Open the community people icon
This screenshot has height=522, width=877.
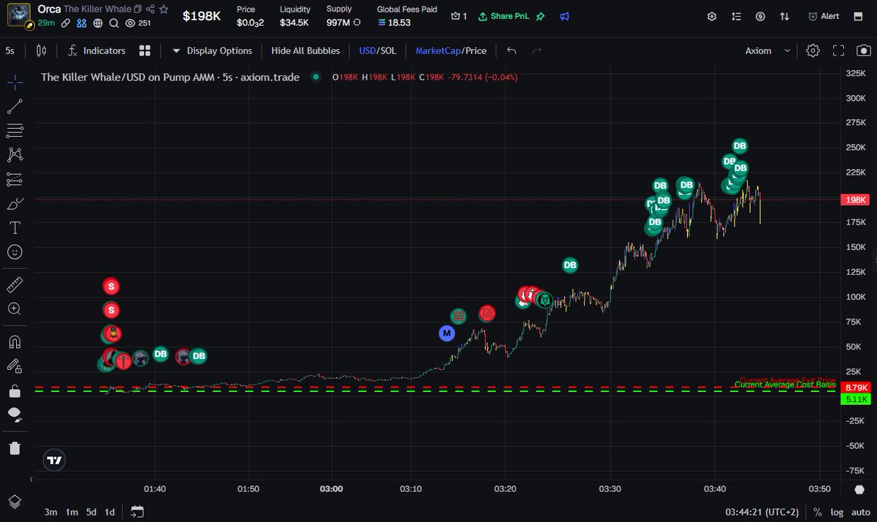tap(82, 23)
